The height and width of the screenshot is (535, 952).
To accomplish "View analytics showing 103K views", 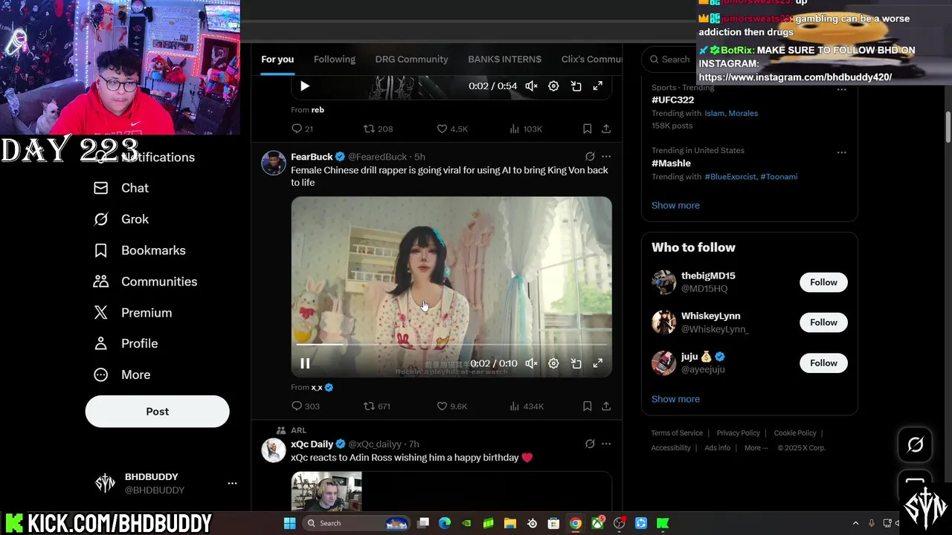I will click(x=526, y=129).
